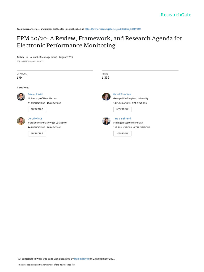Click Tara S Behrend's profile photo
The height and width of the screenshot is (272, 204).
106,121
